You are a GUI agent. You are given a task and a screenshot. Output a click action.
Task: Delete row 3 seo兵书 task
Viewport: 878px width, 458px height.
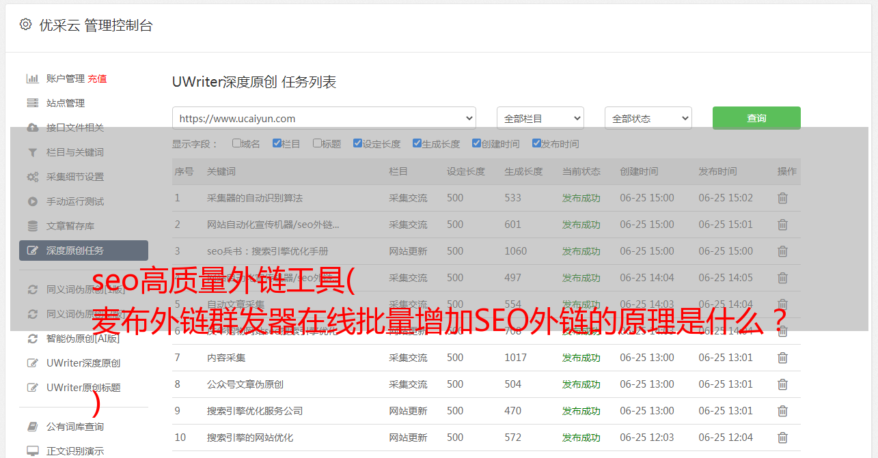(x=783, y=251)
